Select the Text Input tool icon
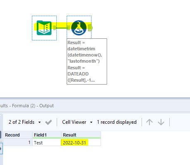Screen dimensions: 190x165 pyautogui.click(x=44, y=28)
